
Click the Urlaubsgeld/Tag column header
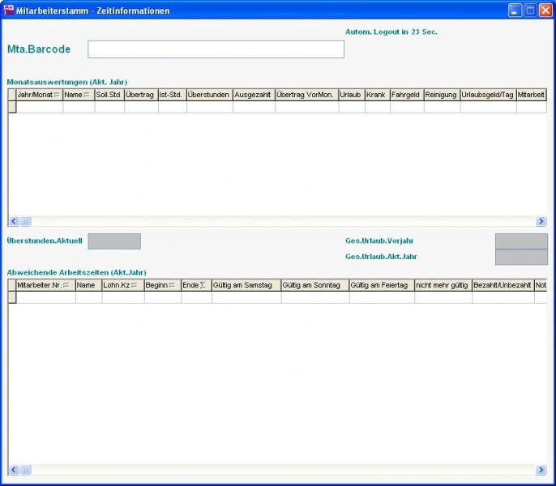pyautogui.click(x=487, y=95)
